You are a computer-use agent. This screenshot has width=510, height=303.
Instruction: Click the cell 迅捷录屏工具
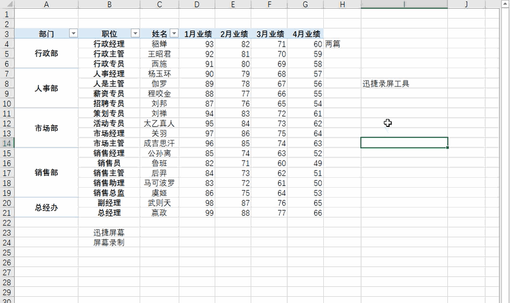(405, 84)
